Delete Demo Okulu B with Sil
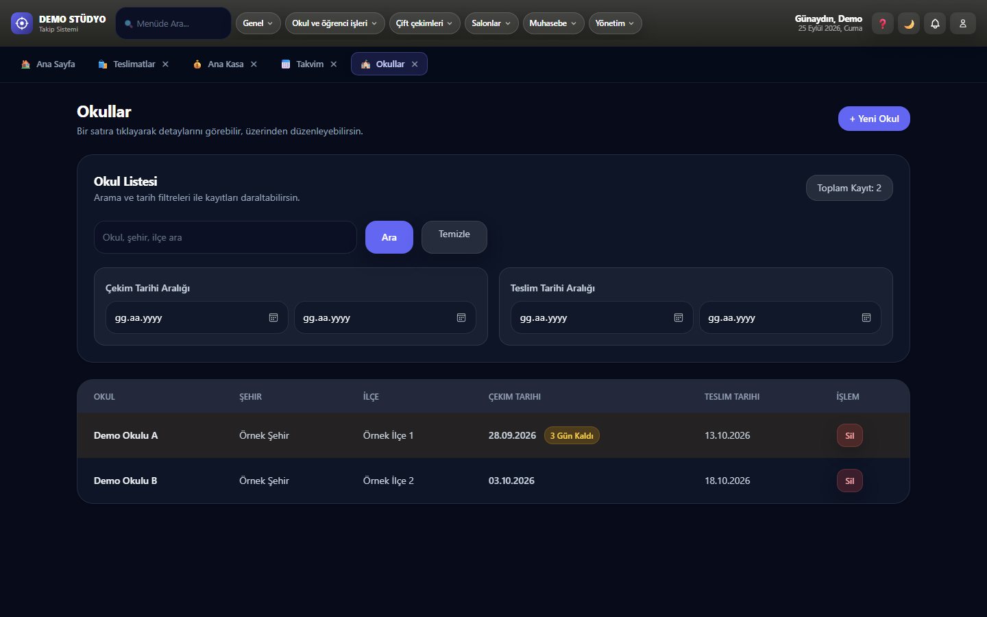The image size is (987, 617). click(x=850, y=481)
